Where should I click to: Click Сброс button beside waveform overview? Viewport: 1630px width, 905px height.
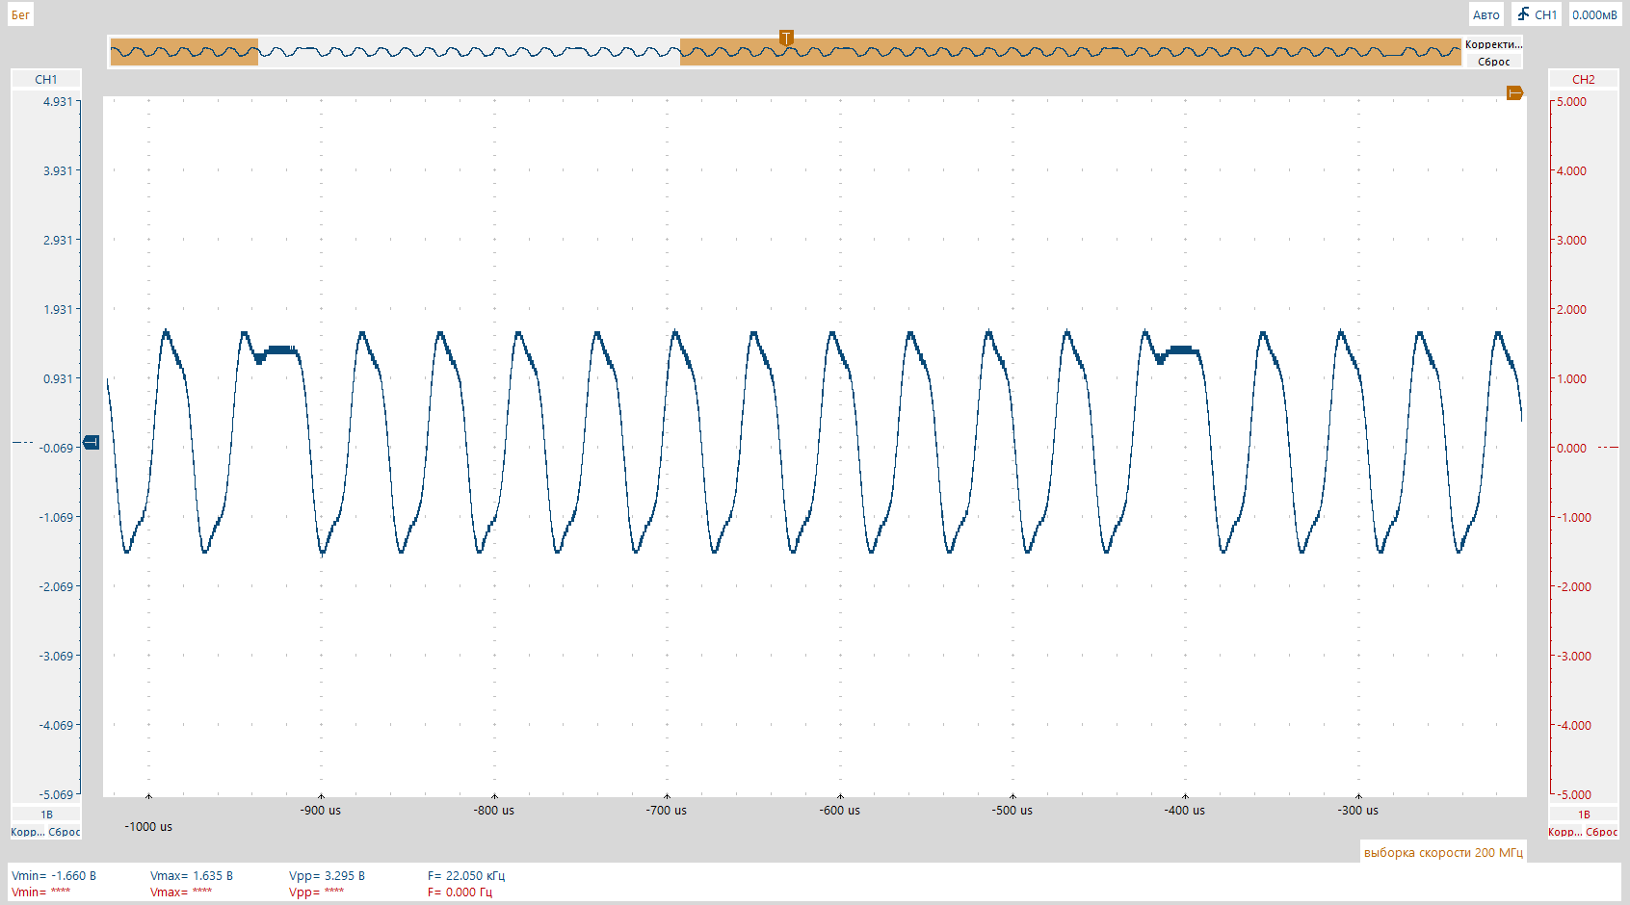(x=1493, y=62)
